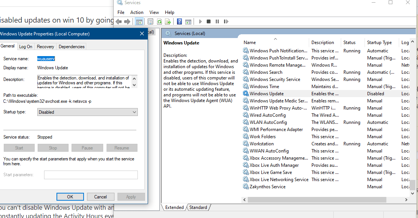Click gear icon of Wired AutoConfig service

coord(246,115)
